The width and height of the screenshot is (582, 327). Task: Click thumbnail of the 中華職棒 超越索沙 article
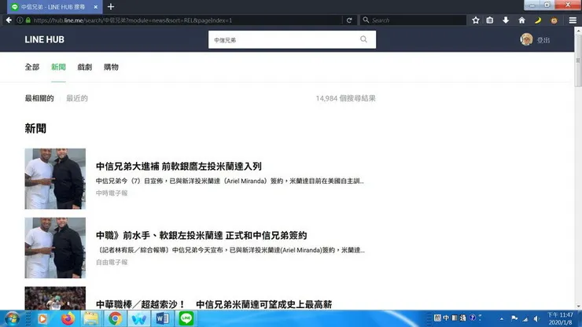pos(55,298)
